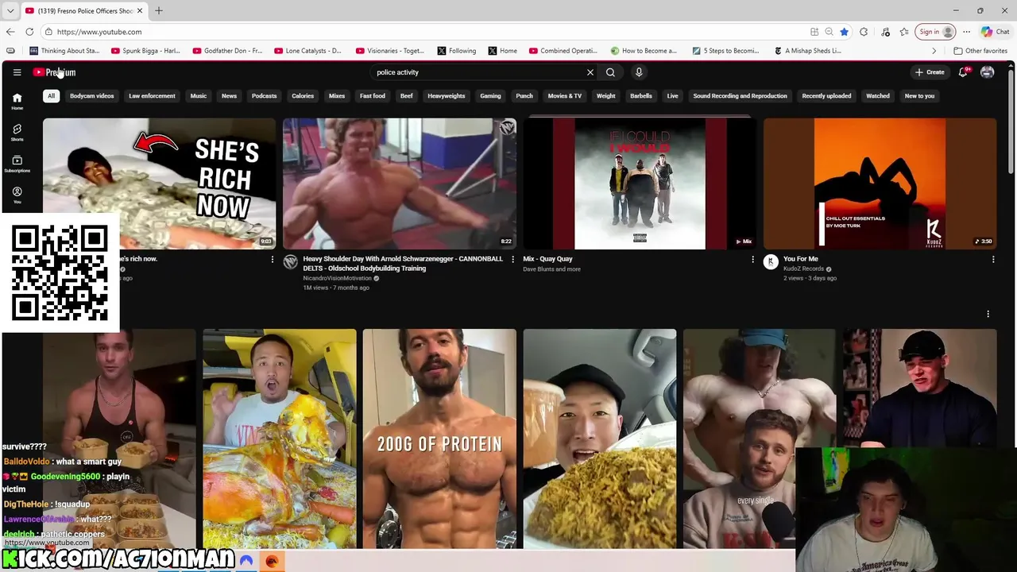The image size is (1017, 572).
Task: Favorite this page with the star
Action: tap(844, 32)
